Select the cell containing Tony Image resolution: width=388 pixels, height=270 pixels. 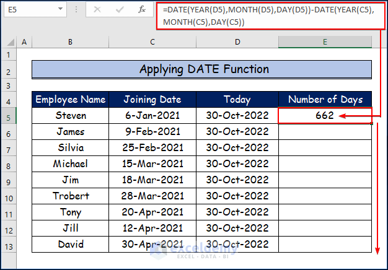coord(70,212)
